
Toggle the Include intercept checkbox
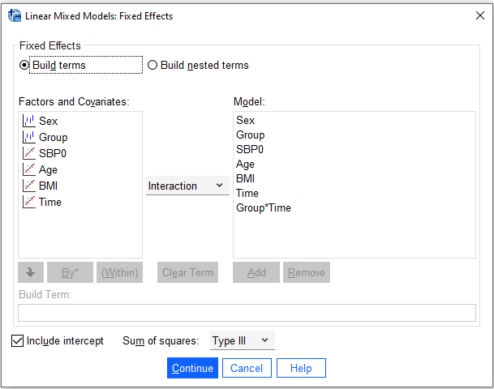click(x=18, y=341)
